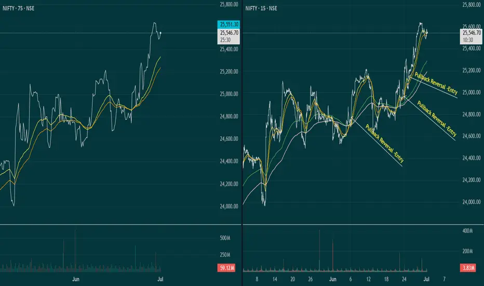The width and height of the screenshot is (484, 286).
Task: Click the vertical divider between the two charts
Action: [x=243, y=142]
